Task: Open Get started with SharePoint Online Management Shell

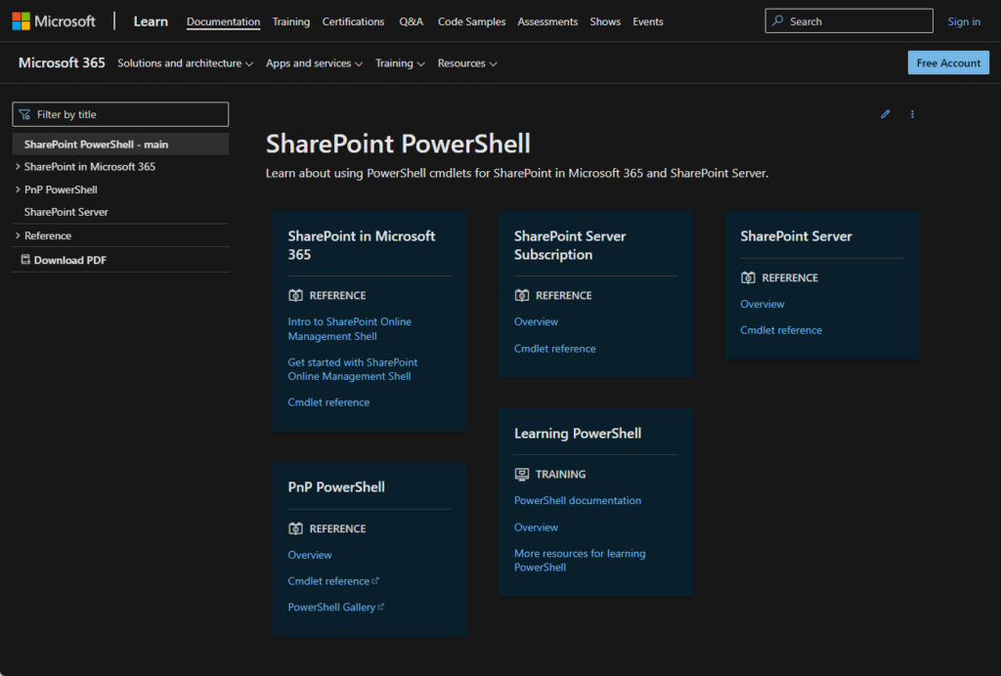Action: pos(352,369)
